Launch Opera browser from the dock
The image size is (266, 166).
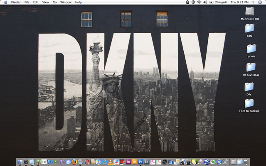[87, 162]
